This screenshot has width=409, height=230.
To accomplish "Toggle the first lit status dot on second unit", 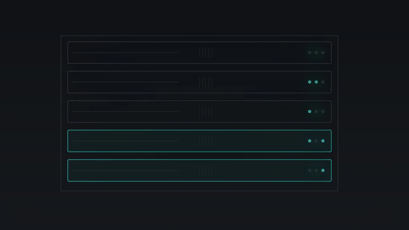I will pos(310,82).
